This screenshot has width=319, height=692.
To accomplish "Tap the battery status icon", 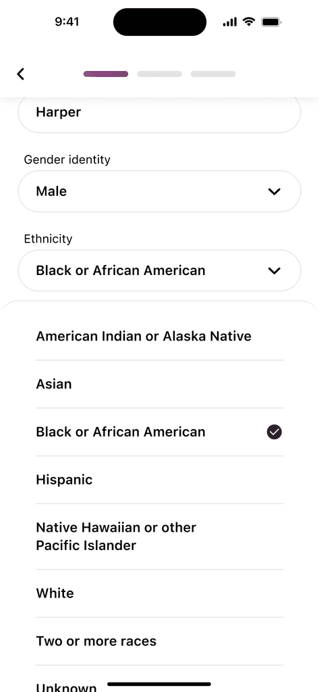I will [271, 22].
